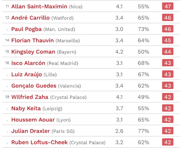The width and height of the screenshot is (181, 148).
Task: Click the red 47 score badge
Action: click(x=168, y=6)
